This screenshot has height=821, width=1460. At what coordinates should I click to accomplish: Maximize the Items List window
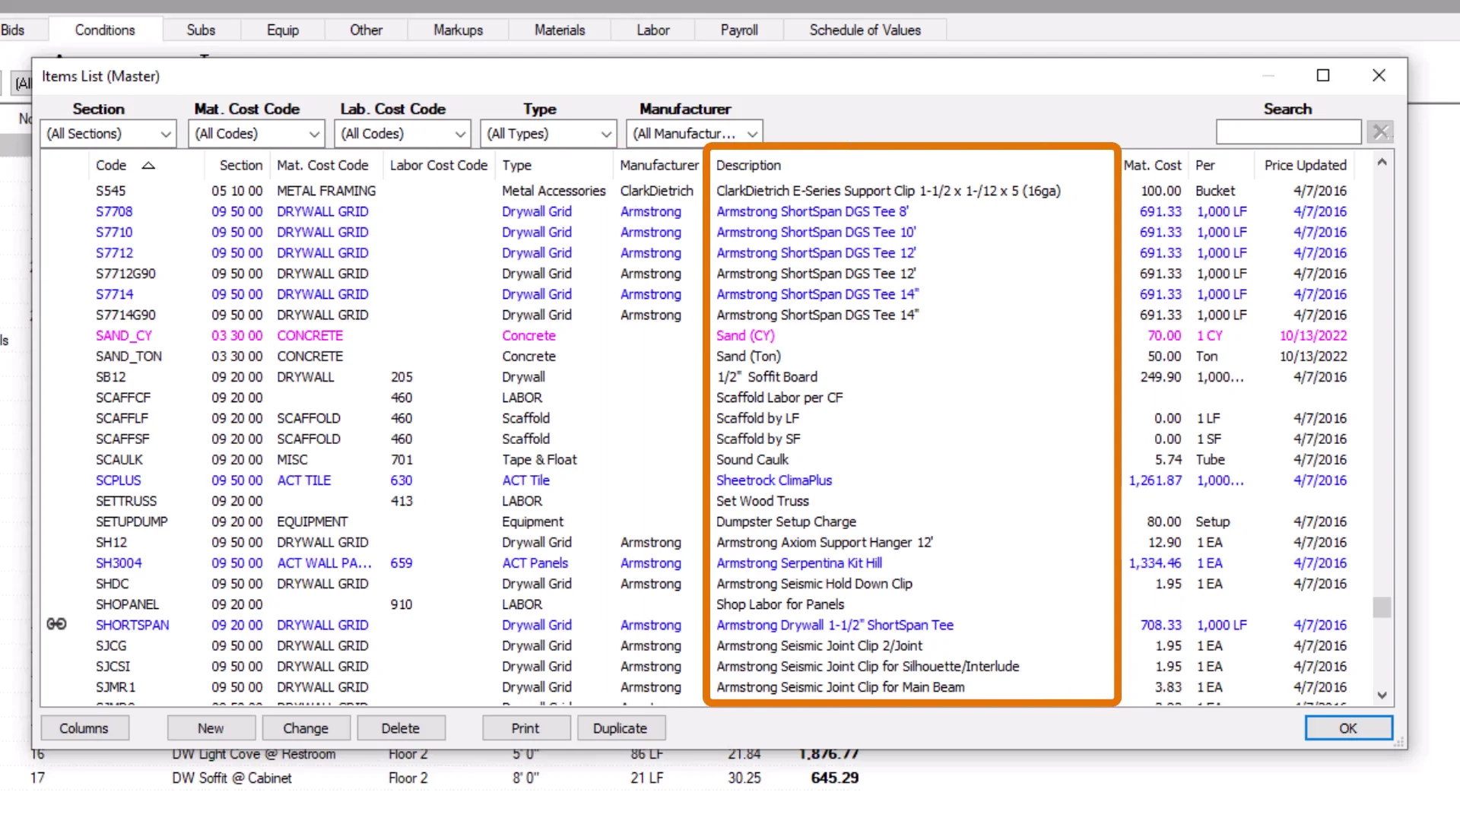coord(1323,75)
